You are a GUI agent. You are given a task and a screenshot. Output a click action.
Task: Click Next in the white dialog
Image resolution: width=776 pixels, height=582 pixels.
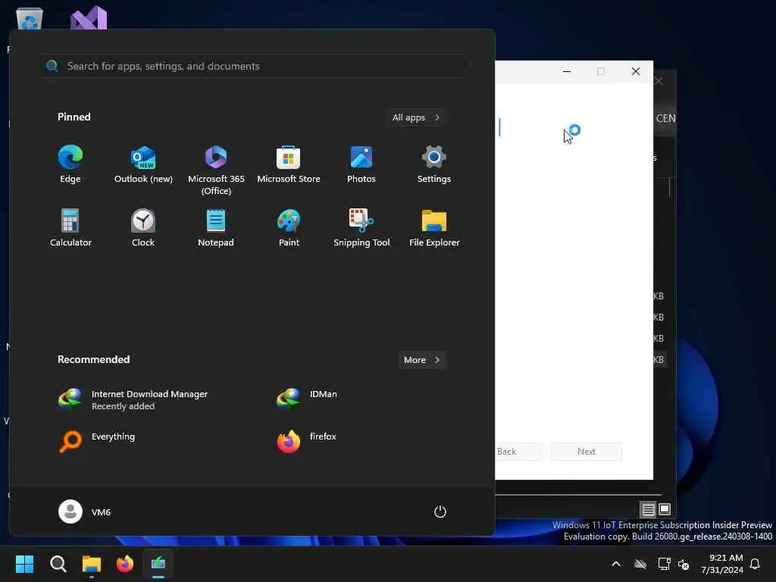click(587, 452)
